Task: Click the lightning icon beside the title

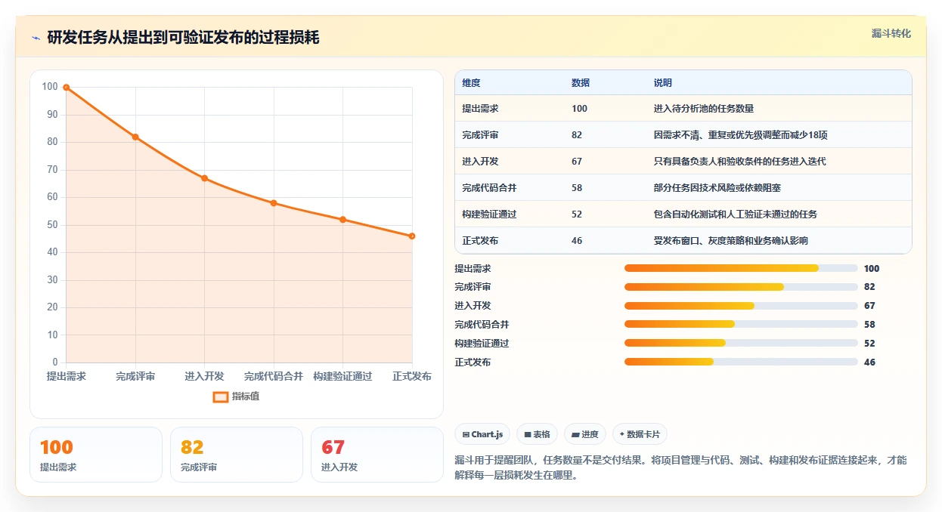Action: coord(36,38)
